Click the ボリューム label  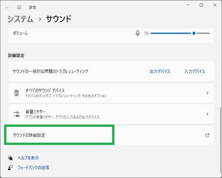click(x=20, y=33)
